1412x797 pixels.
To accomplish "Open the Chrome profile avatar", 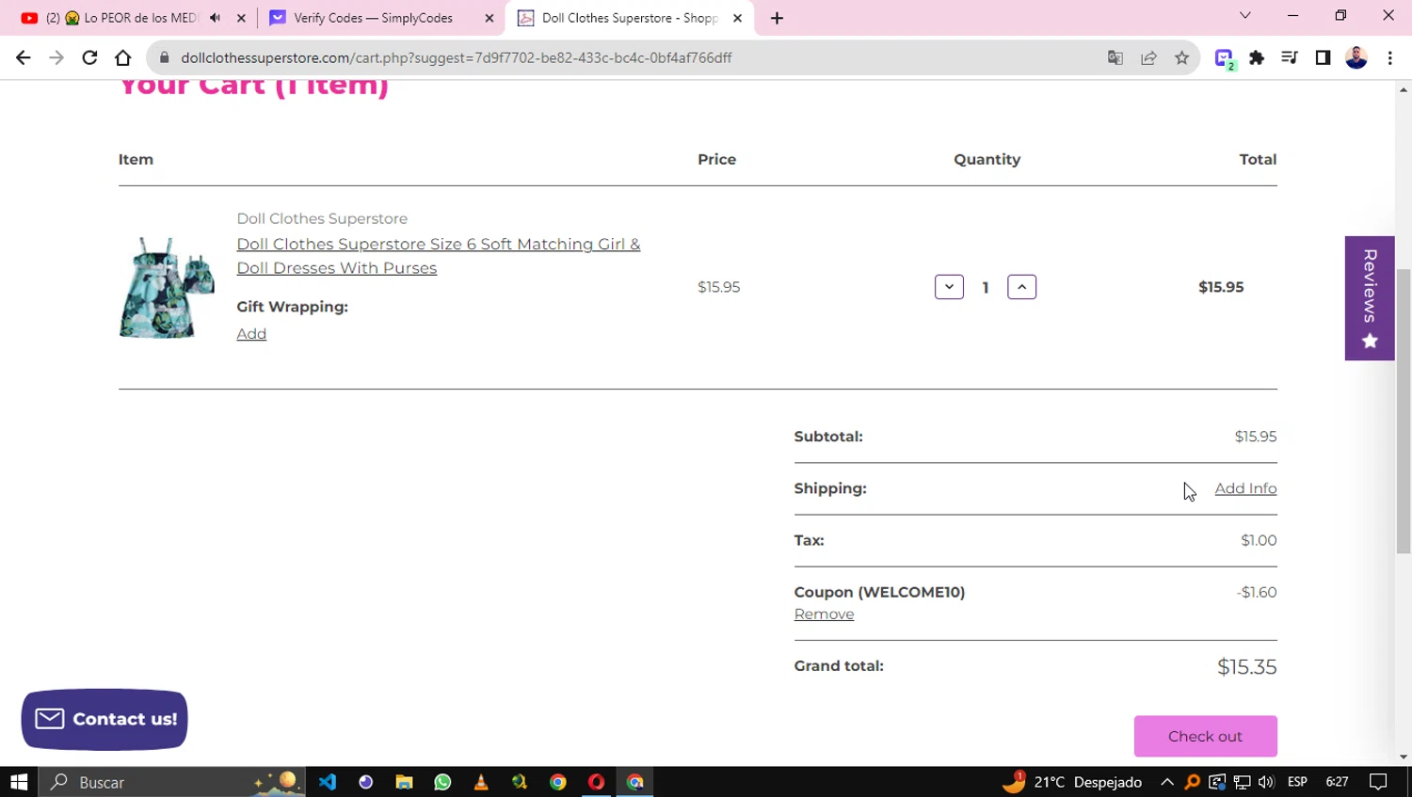I will point(1356,57).
